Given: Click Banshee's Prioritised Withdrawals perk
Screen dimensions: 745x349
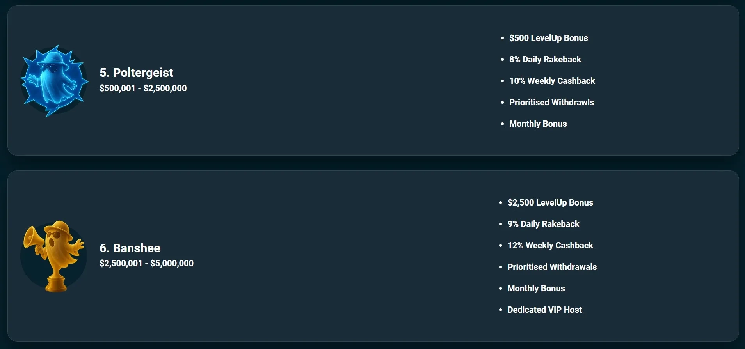Looking at the screenshot, I should pos(552,267).
